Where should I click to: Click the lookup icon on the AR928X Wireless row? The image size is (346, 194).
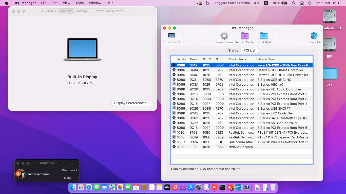tap(174, 142)
